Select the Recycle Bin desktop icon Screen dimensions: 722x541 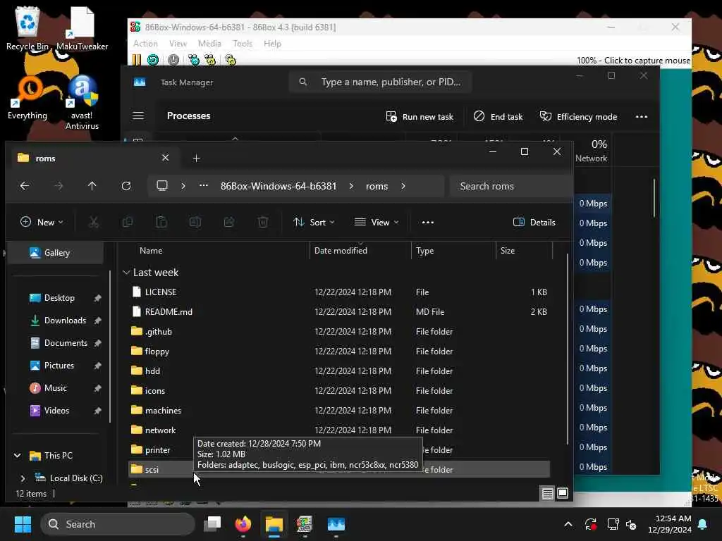click(27, 29)
